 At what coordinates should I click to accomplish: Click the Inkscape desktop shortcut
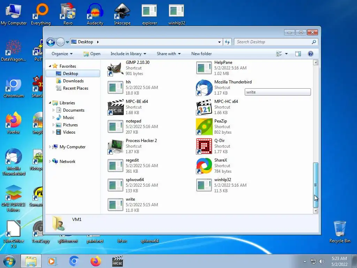click(x=122, y=14)
